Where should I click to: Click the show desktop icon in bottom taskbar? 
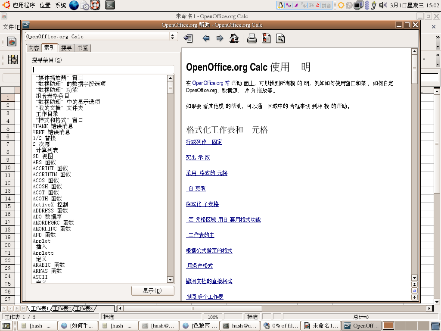(x=6, y=326)
